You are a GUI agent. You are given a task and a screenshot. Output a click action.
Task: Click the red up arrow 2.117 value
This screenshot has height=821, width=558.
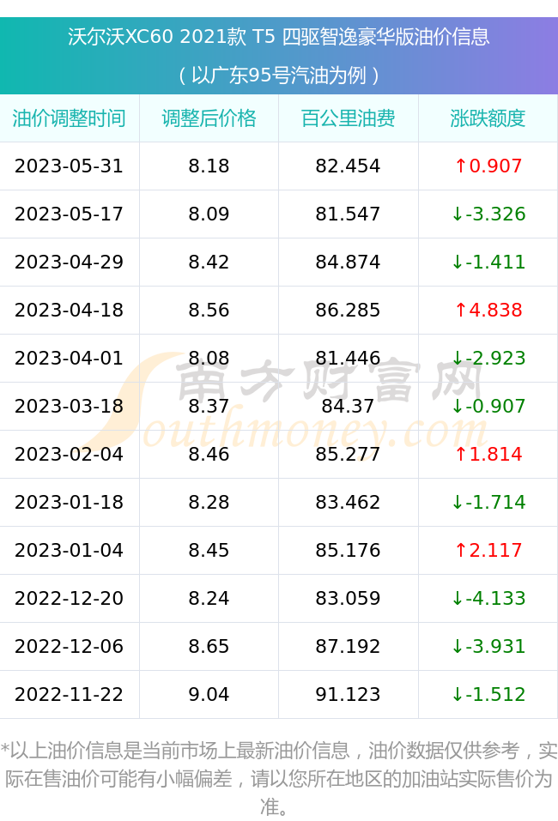[x=488, y=550]
